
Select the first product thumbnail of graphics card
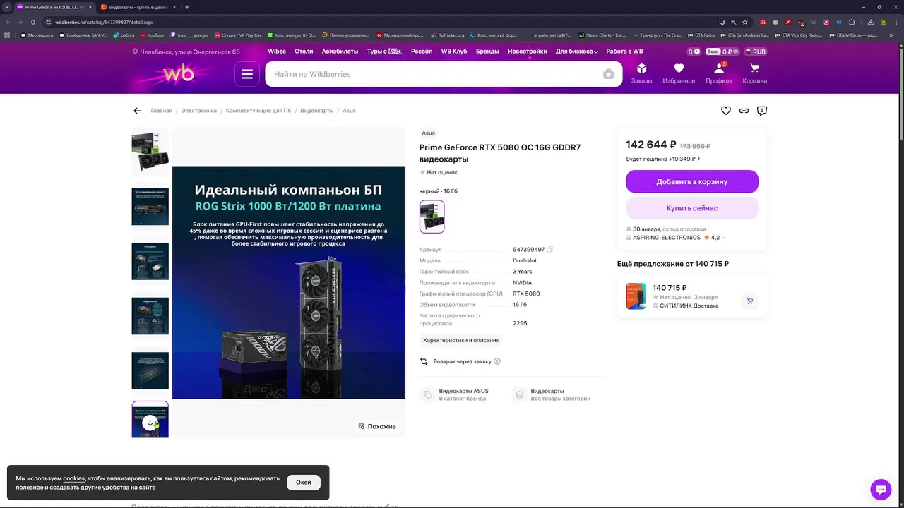[150, 152]
